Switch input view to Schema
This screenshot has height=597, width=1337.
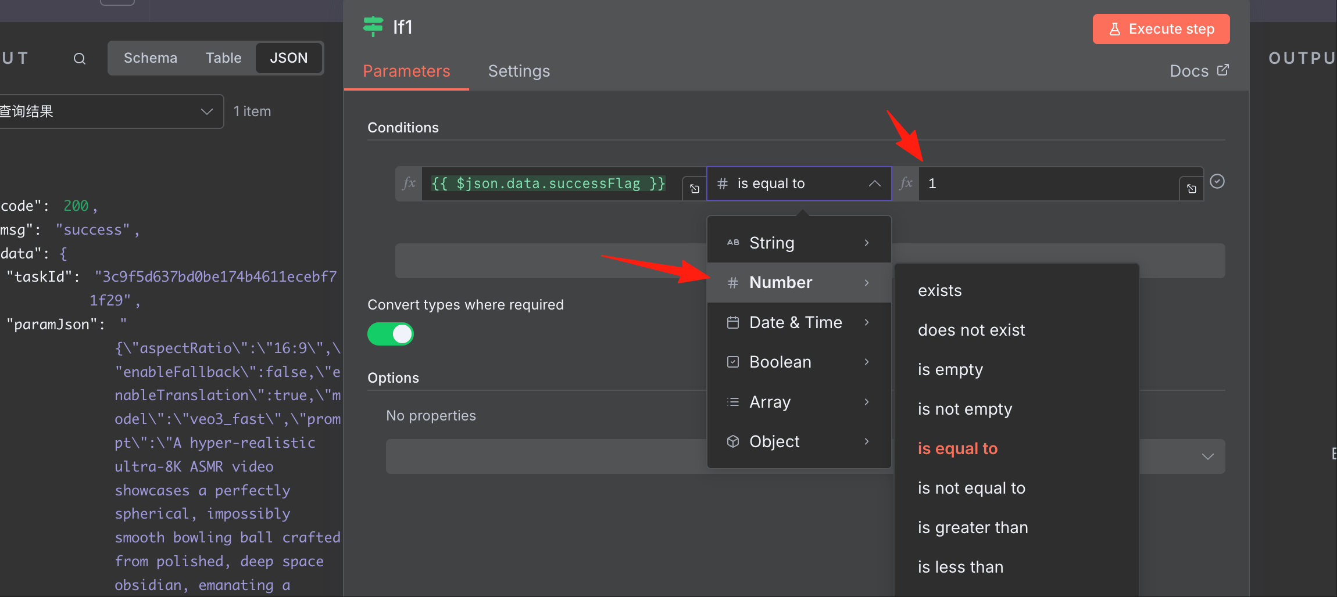(x=151, y=58)
